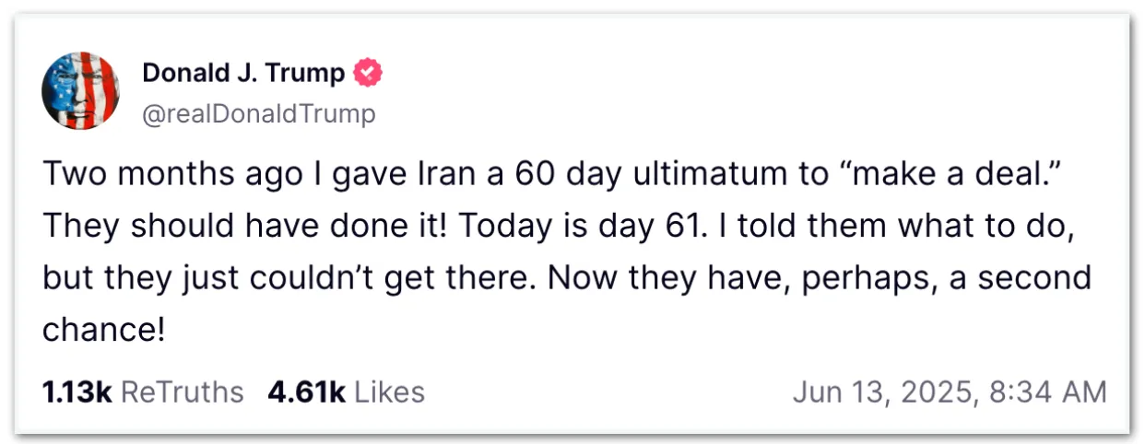Viewport: 1145px width, 444px height.
Task: Click the "ReTruths" label text
Action: point(183,392)
